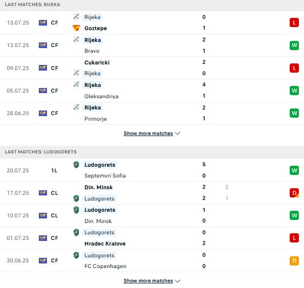Click the world flag icon beside CL on 17.07.25
304x288 pixels.
(43, 193)
